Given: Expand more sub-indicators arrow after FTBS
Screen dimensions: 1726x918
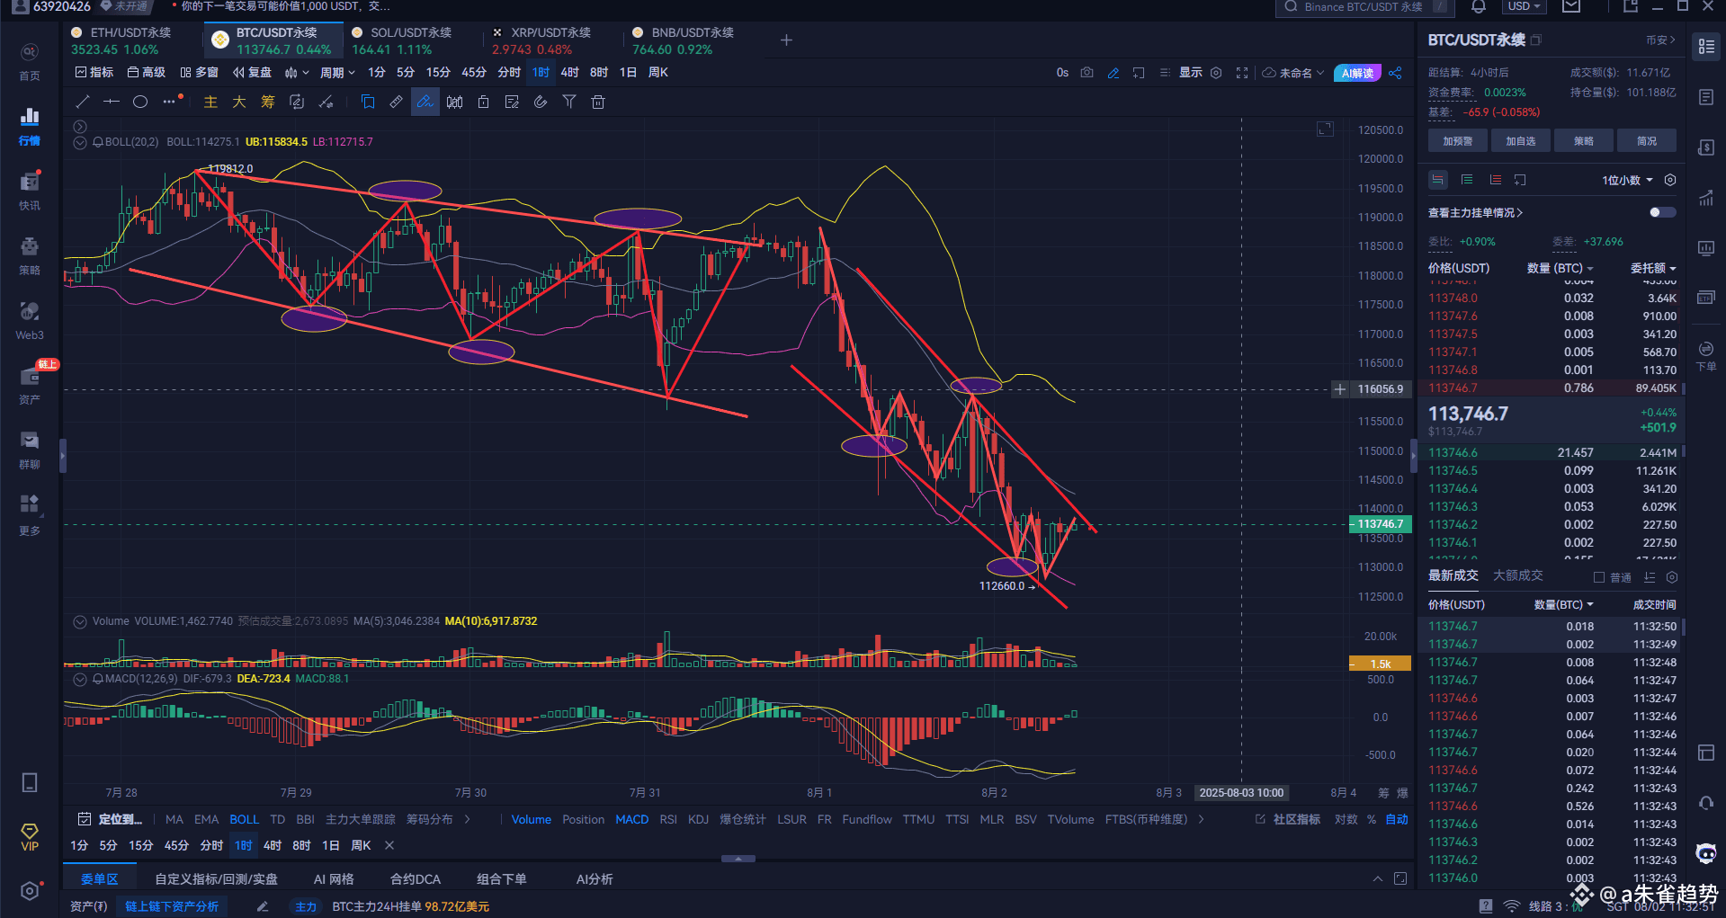Looking at the screenshot, I should (x=1202, y=819).
